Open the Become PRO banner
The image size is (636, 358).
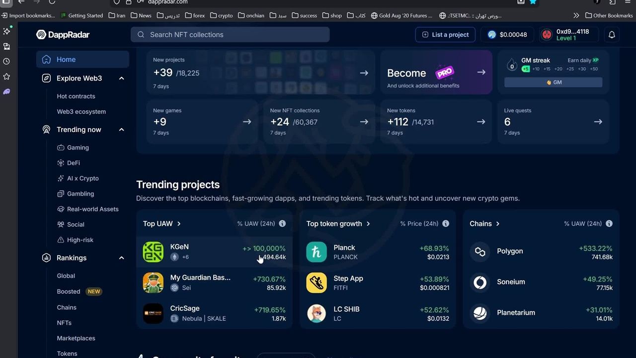tap(436, 73)
